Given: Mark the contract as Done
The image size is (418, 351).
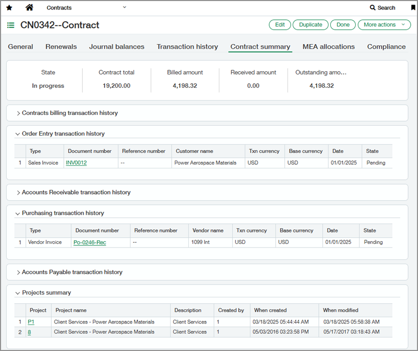Looking at the screenshot, I should tap(343, 24).
